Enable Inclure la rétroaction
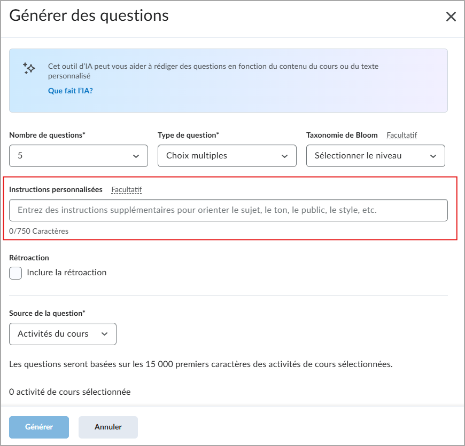The height and width of the screenshot is (446, 465). (15, 273)
